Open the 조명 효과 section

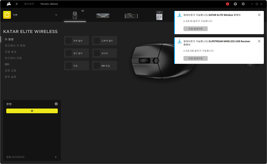pyautogui.click(x=11, y=52)
